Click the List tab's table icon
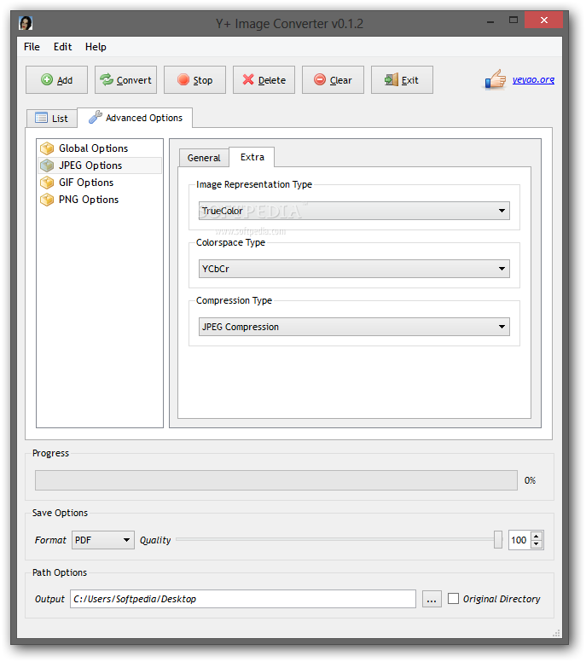 pos(42,118)
